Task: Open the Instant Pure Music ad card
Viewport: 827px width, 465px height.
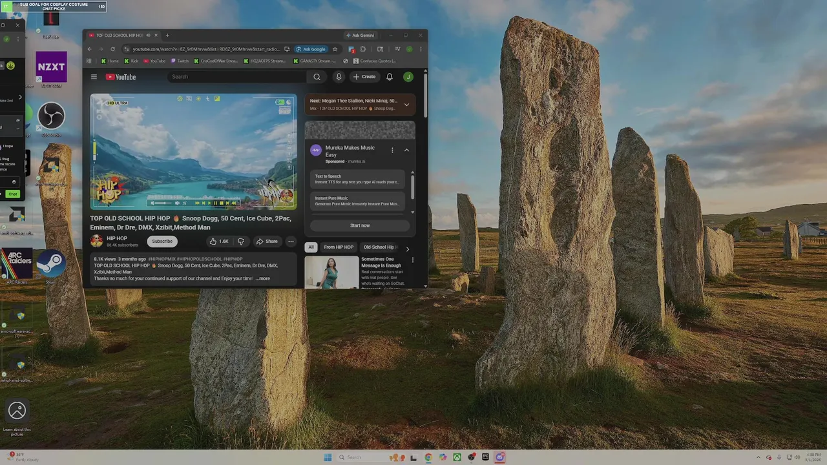Action: tap(358, 201)
